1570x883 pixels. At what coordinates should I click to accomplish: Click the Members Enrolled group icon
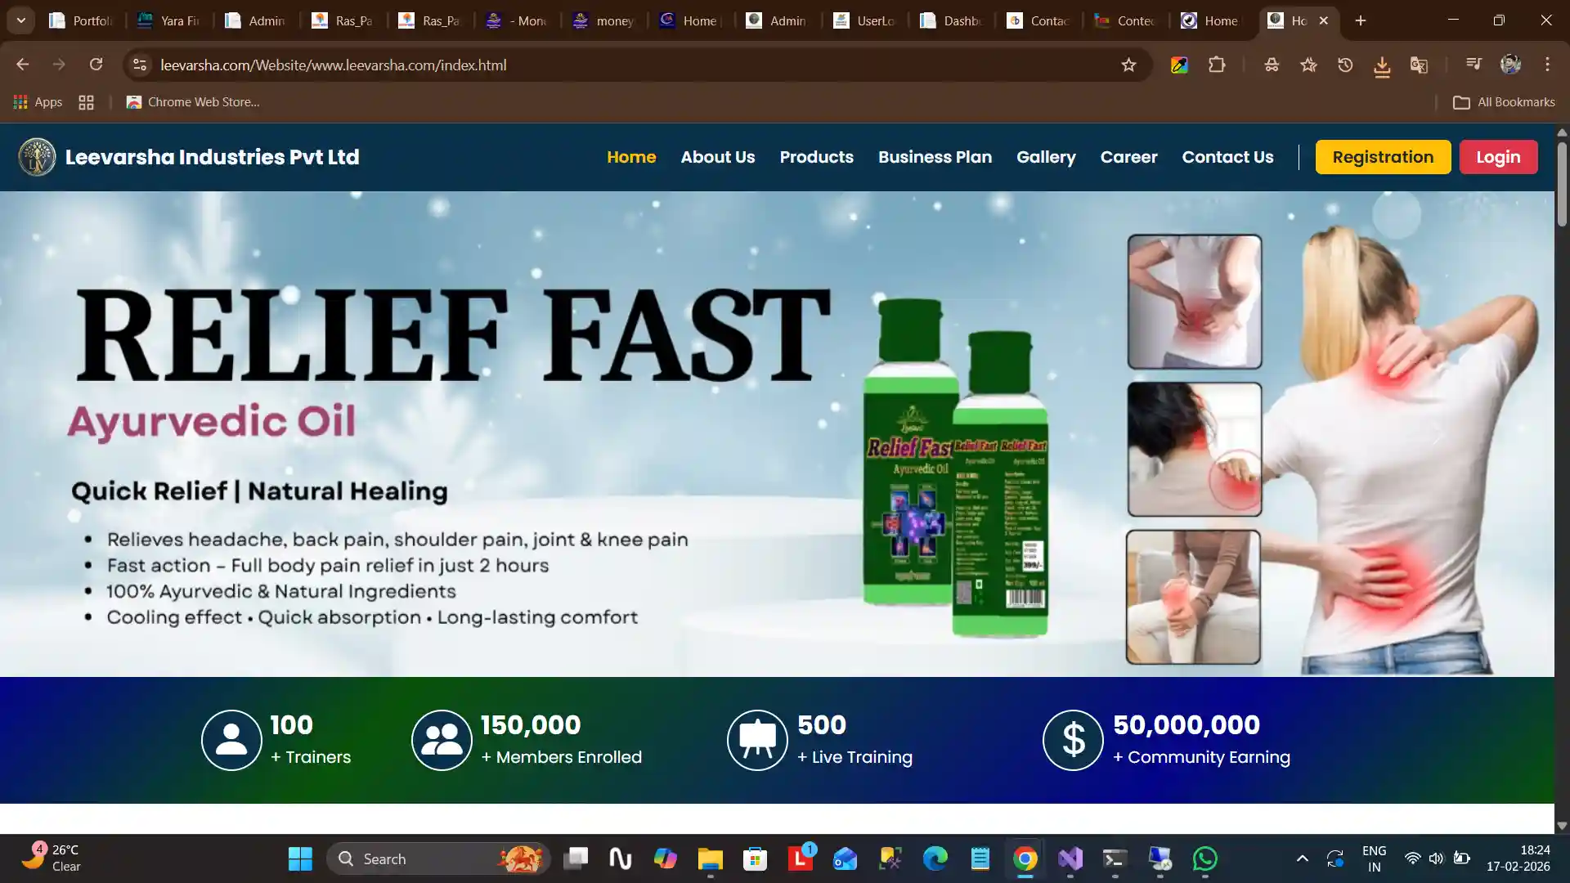click(x=442, y=740)
